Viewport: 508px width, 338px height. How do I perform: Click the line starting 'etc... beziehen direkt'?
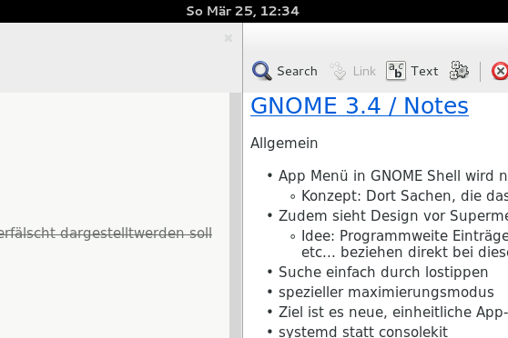tap(404, 253)
